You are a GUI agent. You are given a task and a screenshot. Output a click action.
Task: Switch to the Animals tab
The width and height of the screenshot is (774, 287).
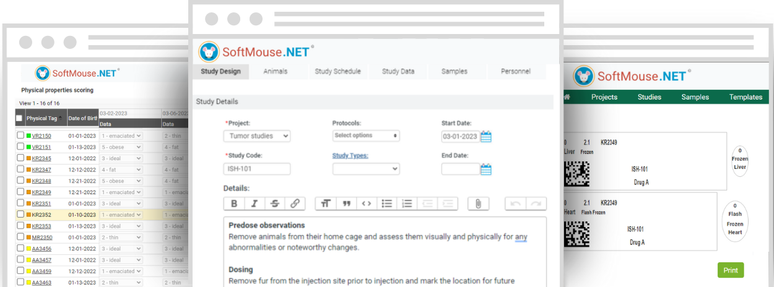pos(276,71)
